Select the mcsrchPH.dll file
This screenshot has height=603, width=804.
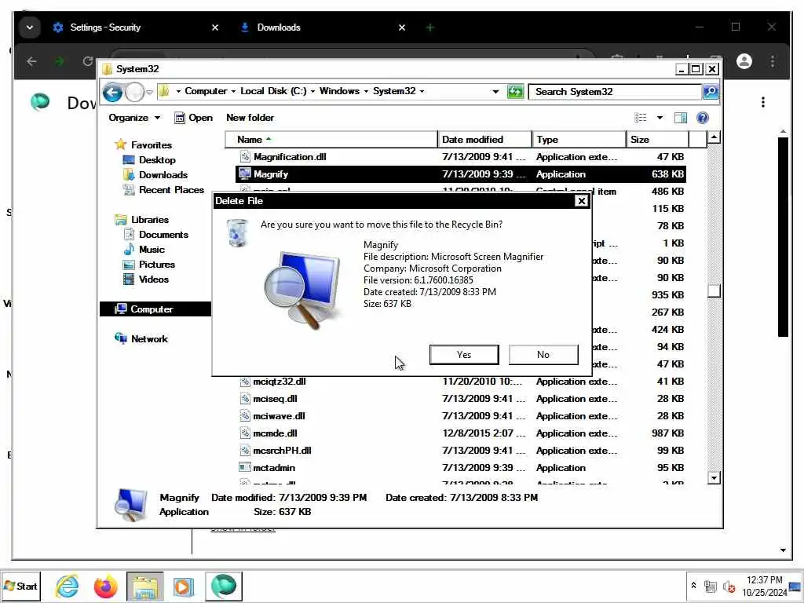point(460,451)
